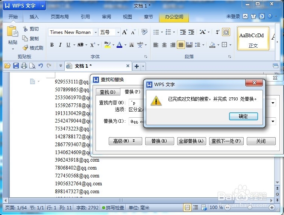Image resolution: width=284 pixels, height=215 pixels.
Task: Click the 查找下一处(F) button
Action: 226,141
